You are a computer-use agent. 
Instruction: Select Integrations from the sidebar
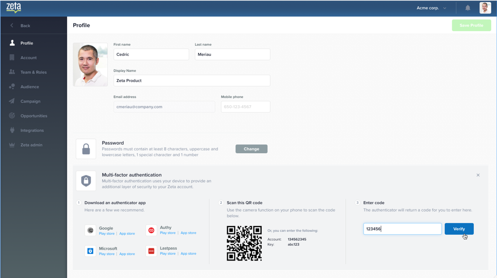32,130
